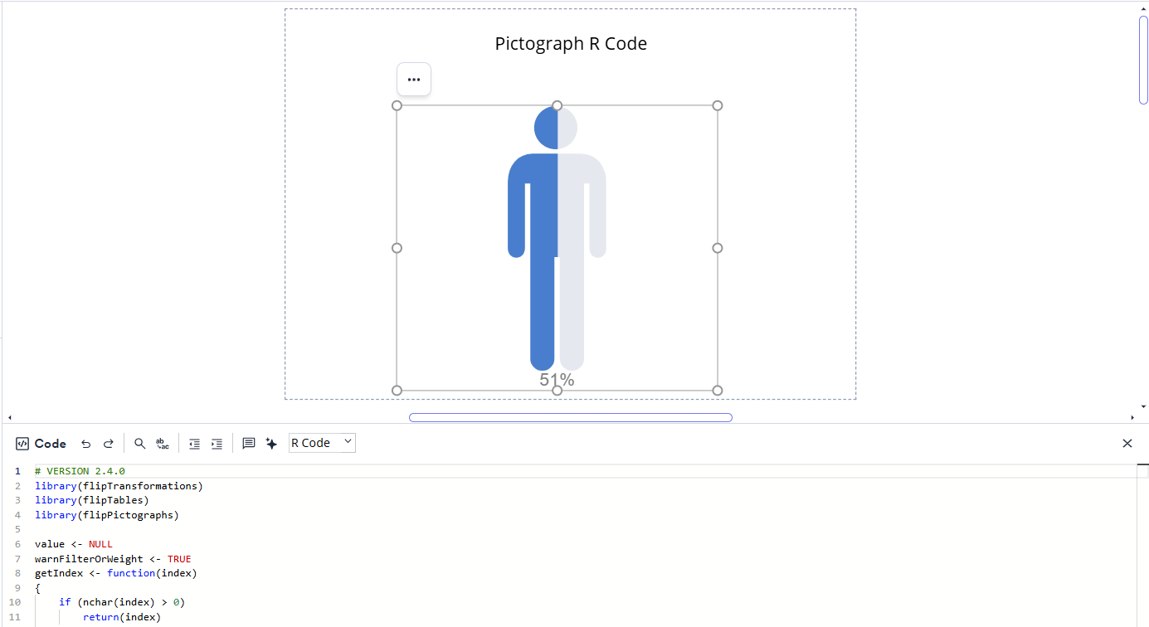Place cursor on the library(flipPictographs) line
The width and height of the screenshot is (1149, 627).
(x=106, y=514)
